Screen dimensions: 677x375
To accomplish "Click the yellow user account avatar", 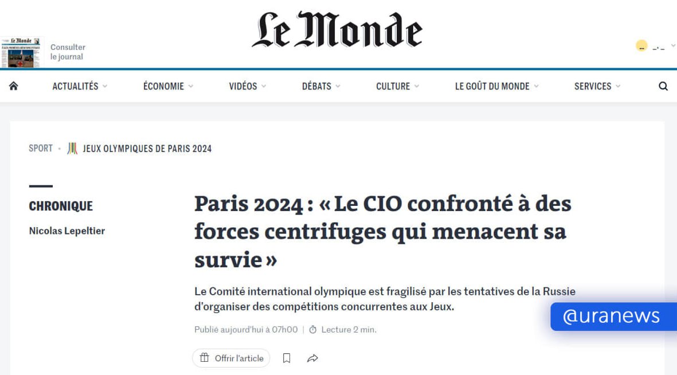I will (641, 45).
